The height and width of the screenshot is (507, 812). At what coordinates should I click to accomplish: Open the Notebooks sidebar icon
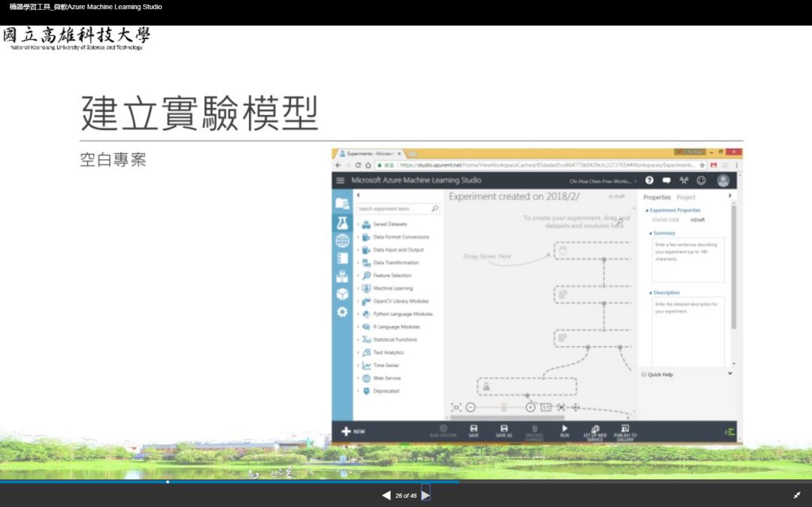tap(342, 258)
